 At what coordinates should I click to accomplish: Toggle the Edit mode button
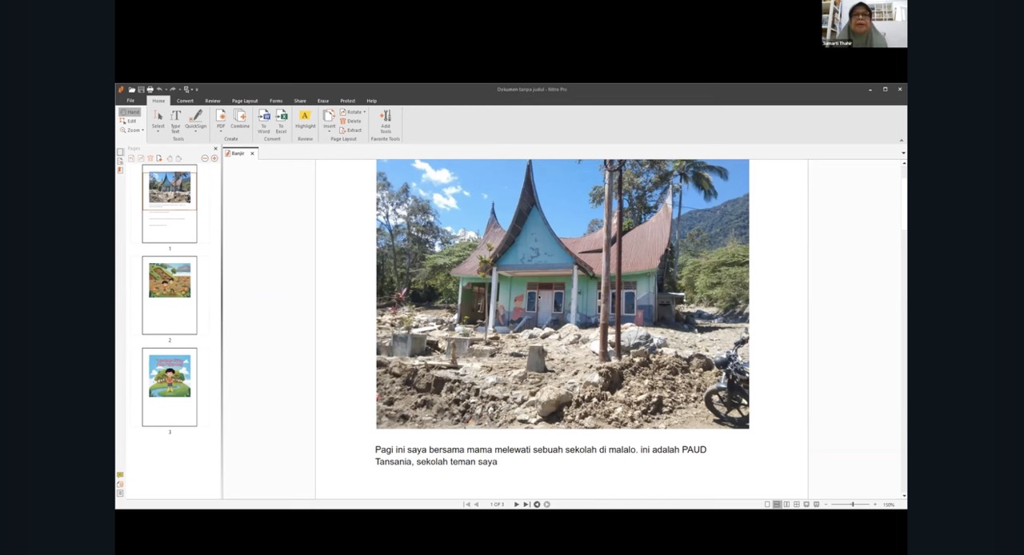pos(129,121)
